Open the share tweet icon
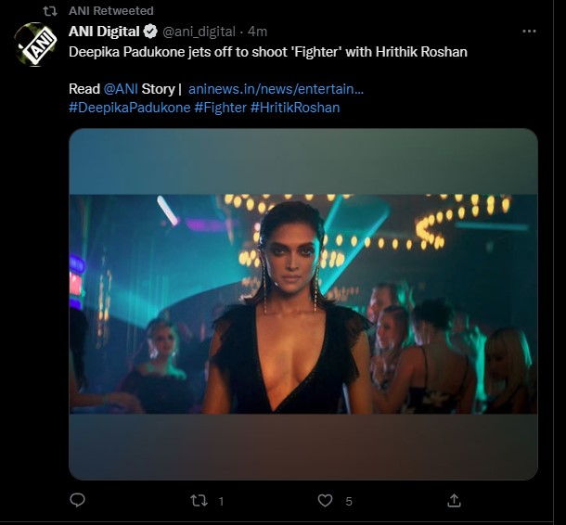The image size is (566, 525). (x=454, y=501)
